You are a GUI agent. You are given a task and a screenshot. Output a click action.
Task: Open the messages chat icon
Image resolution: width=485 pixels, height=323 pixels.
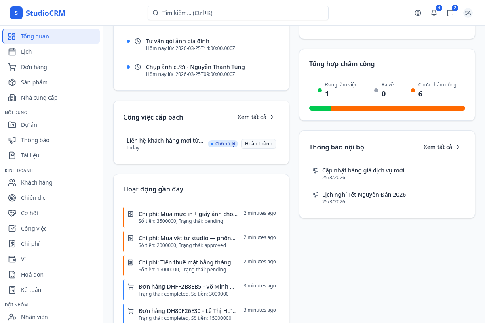(x=450, y=13)
